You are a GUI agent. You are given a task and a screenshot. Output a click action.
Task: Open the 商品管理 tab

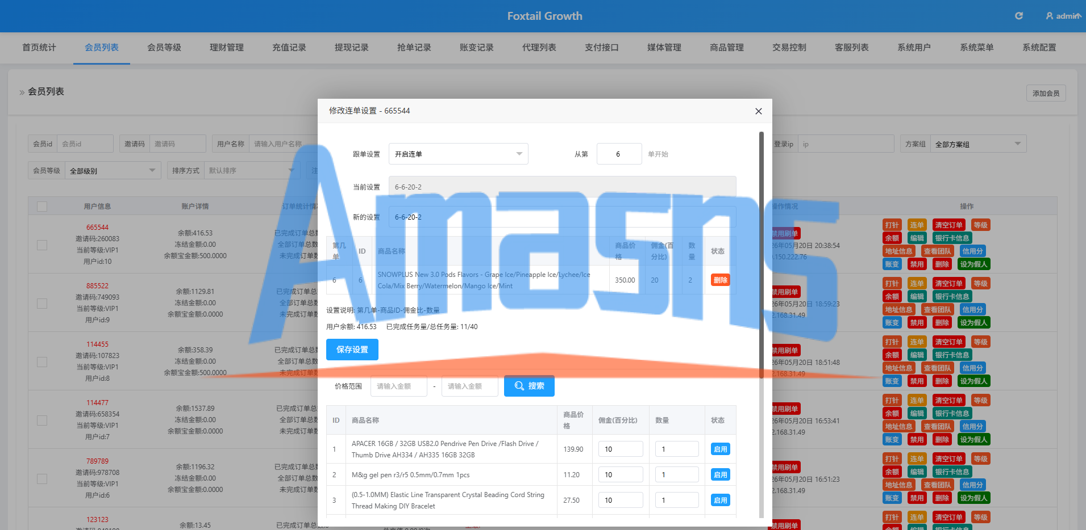point(727,48)
